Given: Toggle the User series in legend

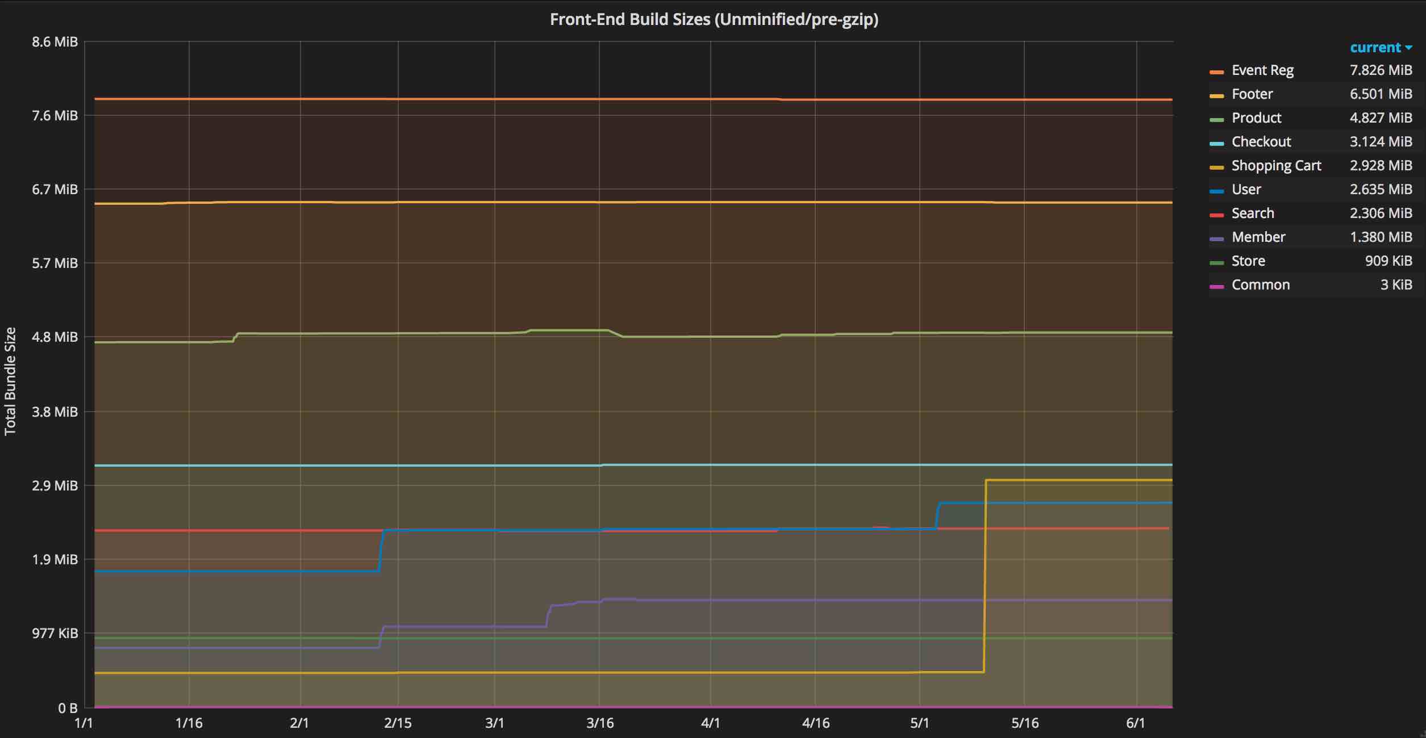Looking at the screenshot, I should point(1246,190).
